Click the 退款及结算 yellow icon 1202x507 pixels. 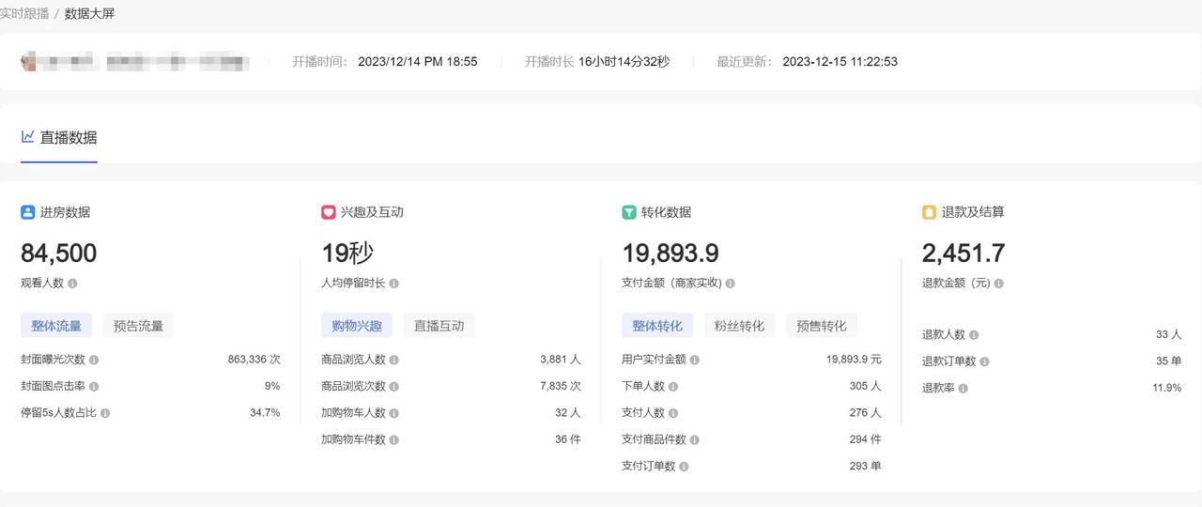929,212
